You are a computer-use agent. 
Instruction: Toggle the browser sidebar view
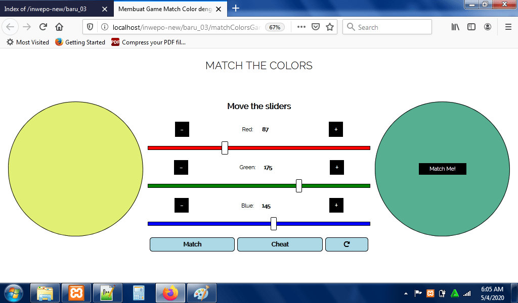point(471,27)
